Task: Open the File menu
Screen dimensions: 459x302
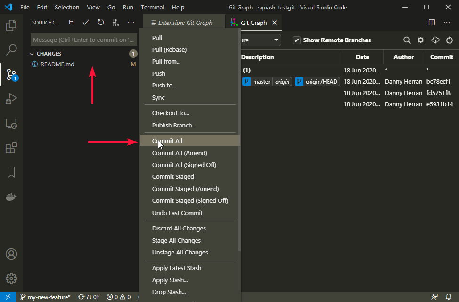Action: [25, 8]
